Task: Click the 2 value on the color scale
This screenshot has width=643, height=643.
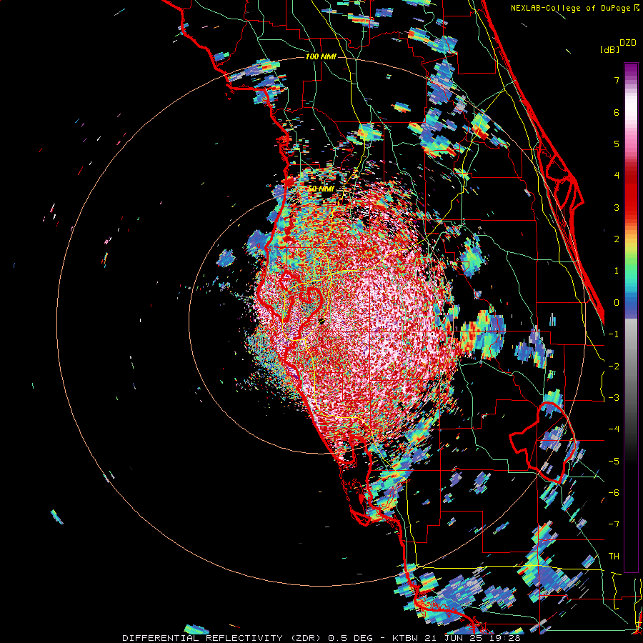Action: coord(617,239)
